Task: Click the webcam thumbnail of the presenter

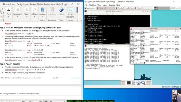Action: [x=176, y=96]
